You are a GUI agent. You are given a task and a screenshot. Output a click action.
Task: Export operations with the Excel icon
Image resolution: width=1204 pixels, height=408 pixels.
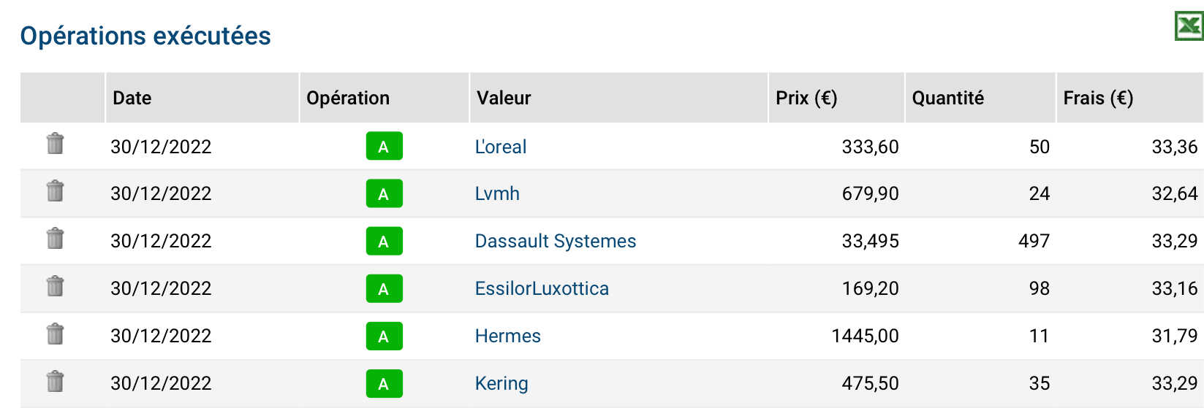coord(1189,26)
